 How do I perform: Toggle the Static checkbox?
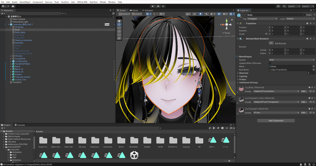(x=304, y=15)
